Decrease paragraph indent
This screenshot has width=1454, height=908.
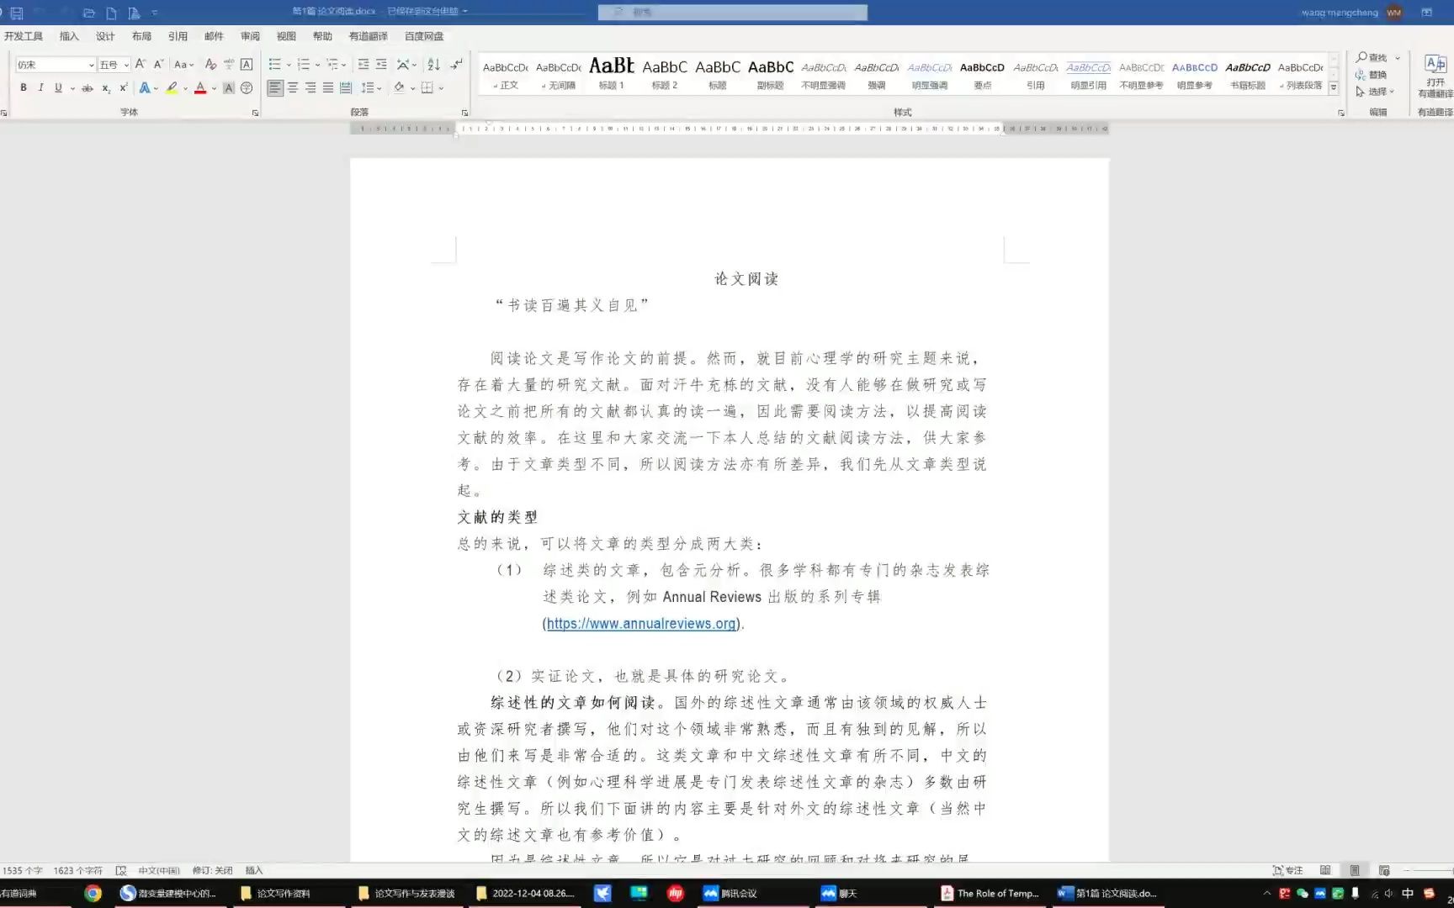[x=363, y=64]
